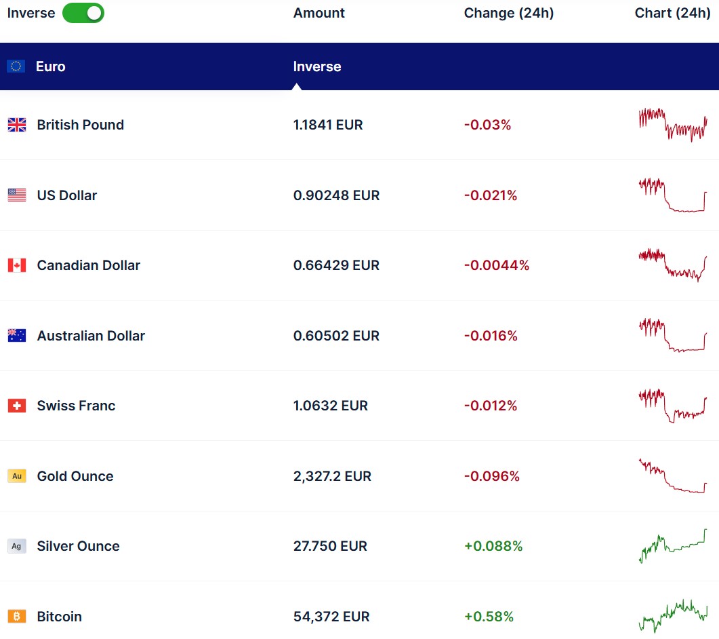Open the Bitcoin currency link
This screenshot has width=719, height=639.
[x=59, y=617]
